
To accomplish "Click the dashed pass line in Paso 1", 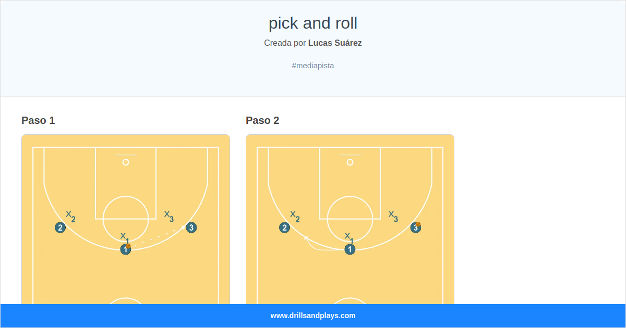I will (x=159, y=234).
